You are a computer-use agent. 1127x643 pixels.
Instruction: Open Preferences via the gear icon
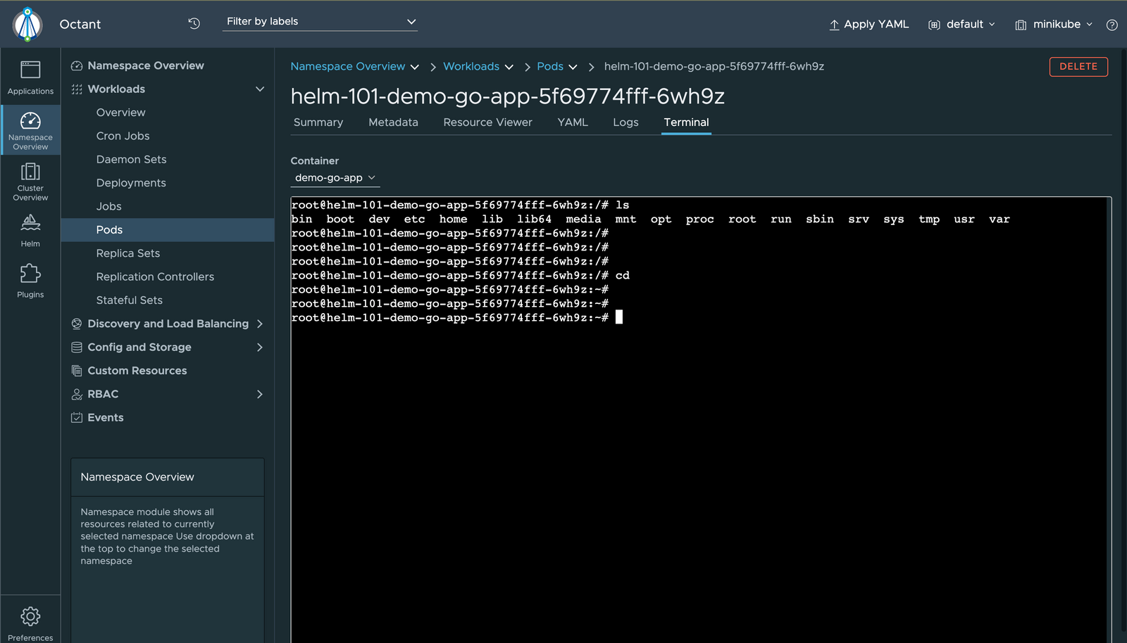(x=30, y=617)
